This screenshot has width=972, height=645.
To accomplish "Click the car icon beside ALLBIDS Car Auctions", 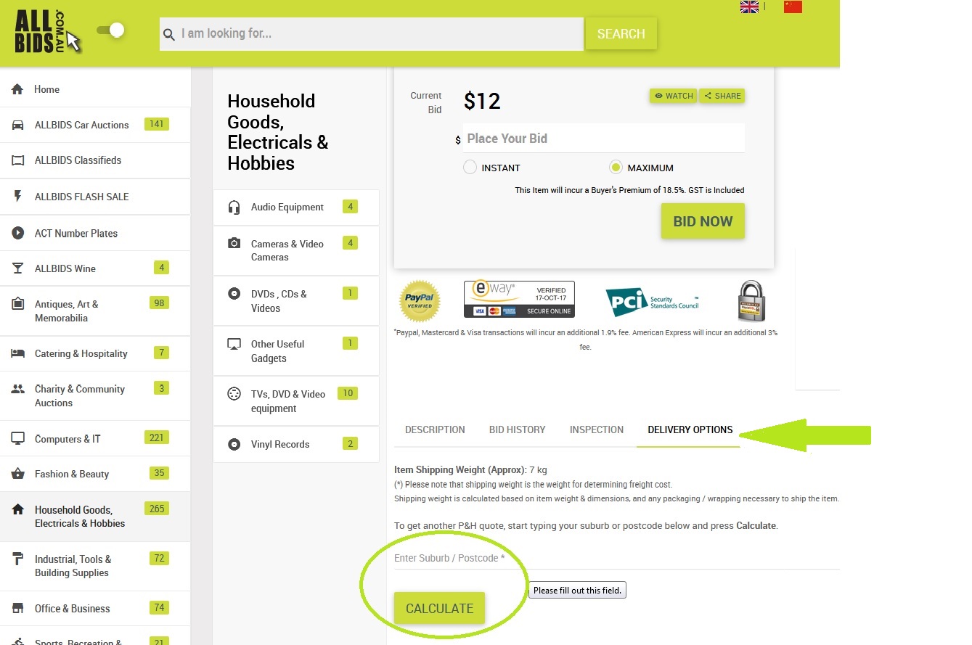I will pos(18,125).
